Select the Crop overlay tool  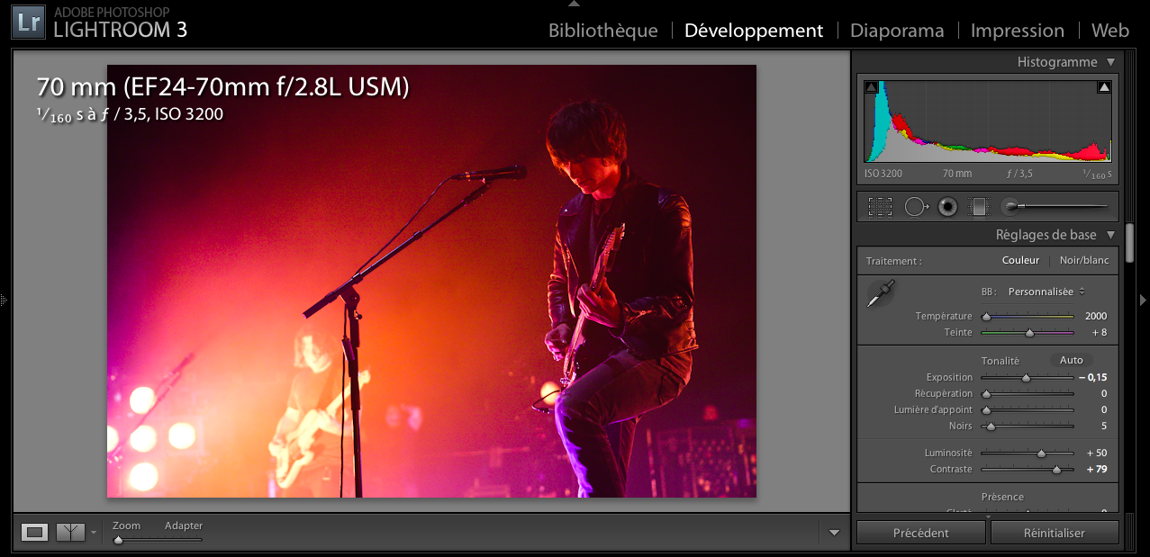point(880,207)
